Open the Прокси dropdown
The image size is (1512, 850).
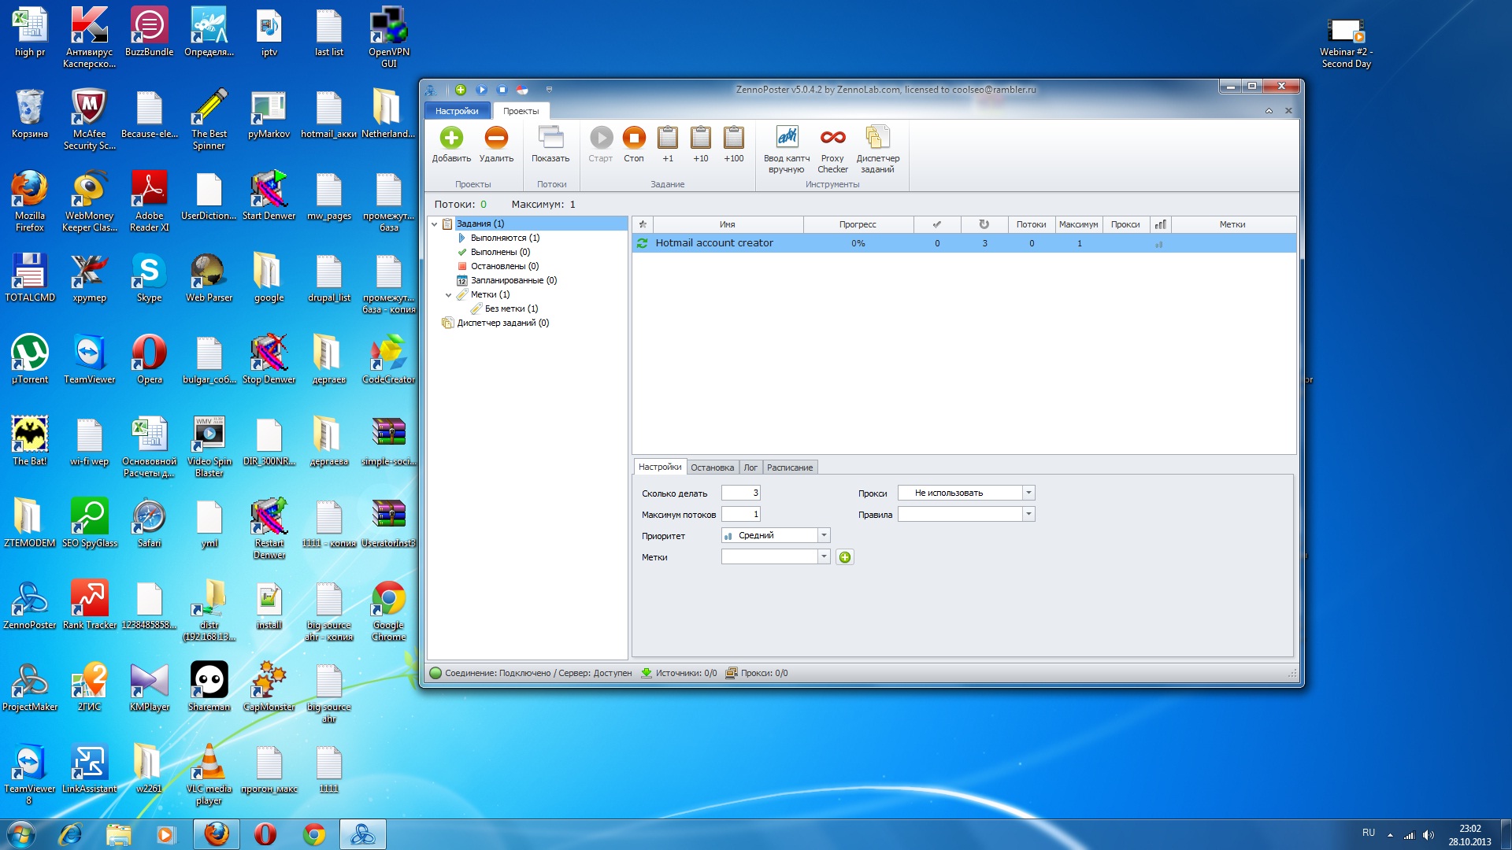1028,493
